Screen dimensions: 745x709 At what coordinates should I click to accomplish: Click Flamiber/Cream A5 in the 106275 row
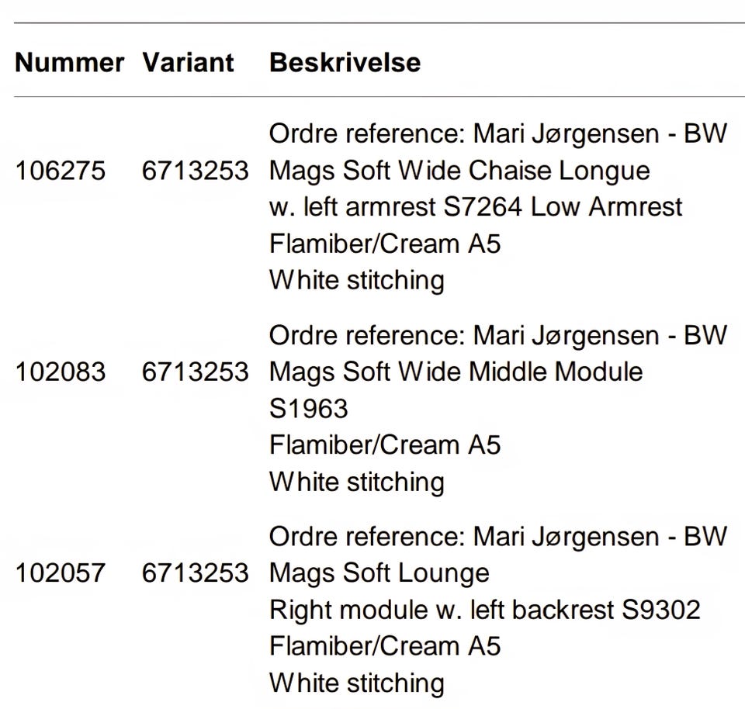point(385,244)
